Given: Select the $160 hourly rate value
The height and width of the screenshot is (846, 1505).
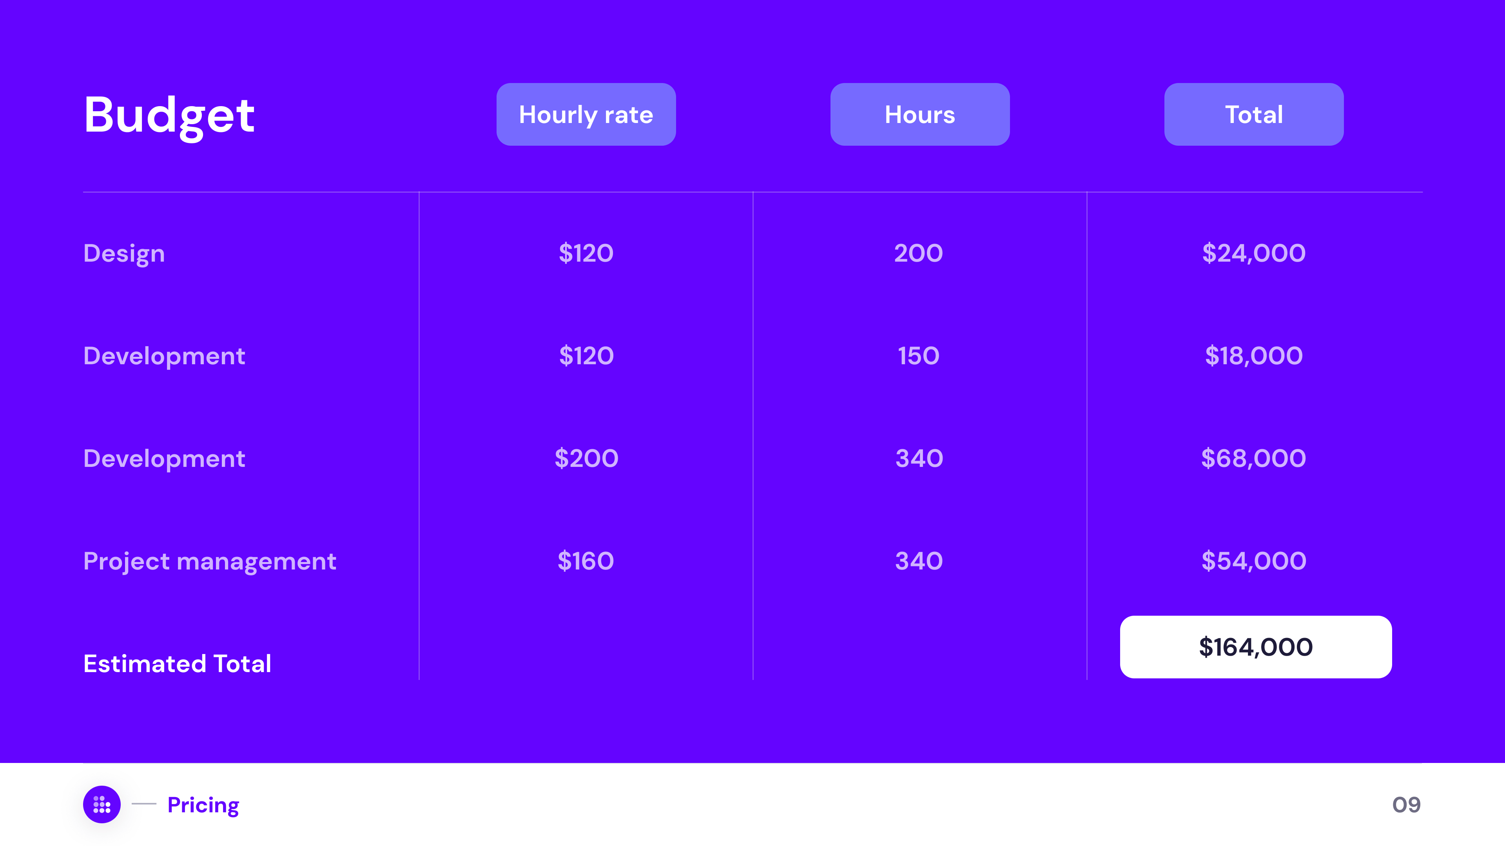Looking at the screenshot, I should click(586, 561).
